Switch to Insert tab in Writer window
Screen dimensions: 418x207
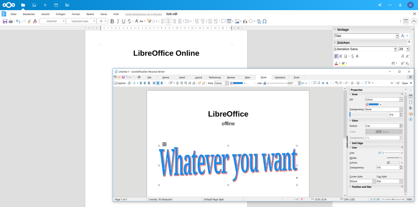[x=182, y=77]
